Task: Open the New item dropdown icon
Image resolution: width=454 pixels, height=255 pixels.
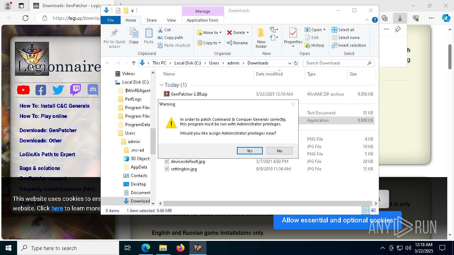Action: (x=274, y=30)
